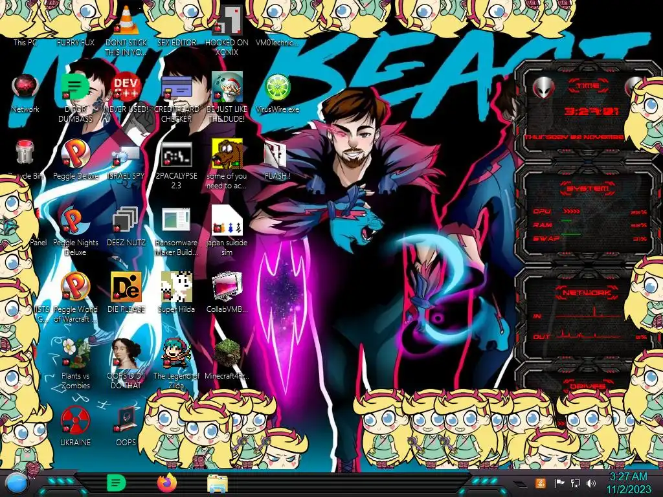Image resolution: width=663 pixels, height=497 pixels.
Task: Open the OOPS DID I DO THAT portrait shortcut
Action: [126, 353]
